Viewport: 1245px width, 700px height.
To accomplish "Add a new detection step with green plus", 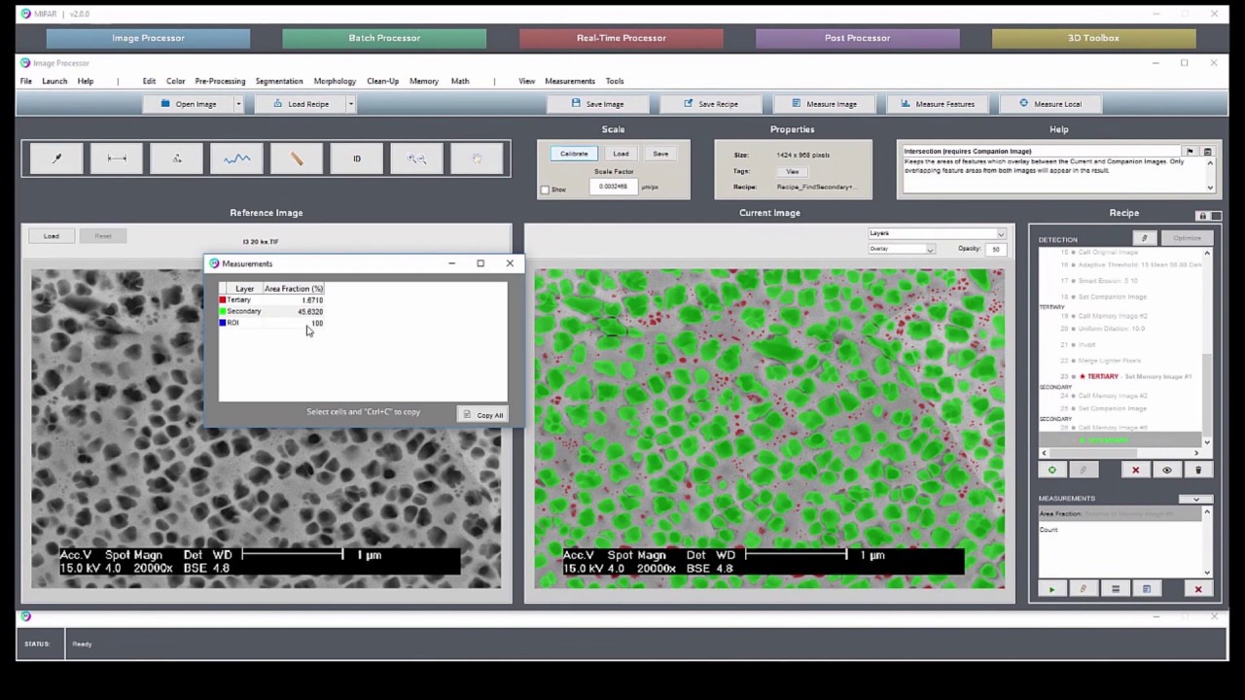I will tap(1051, 470).
